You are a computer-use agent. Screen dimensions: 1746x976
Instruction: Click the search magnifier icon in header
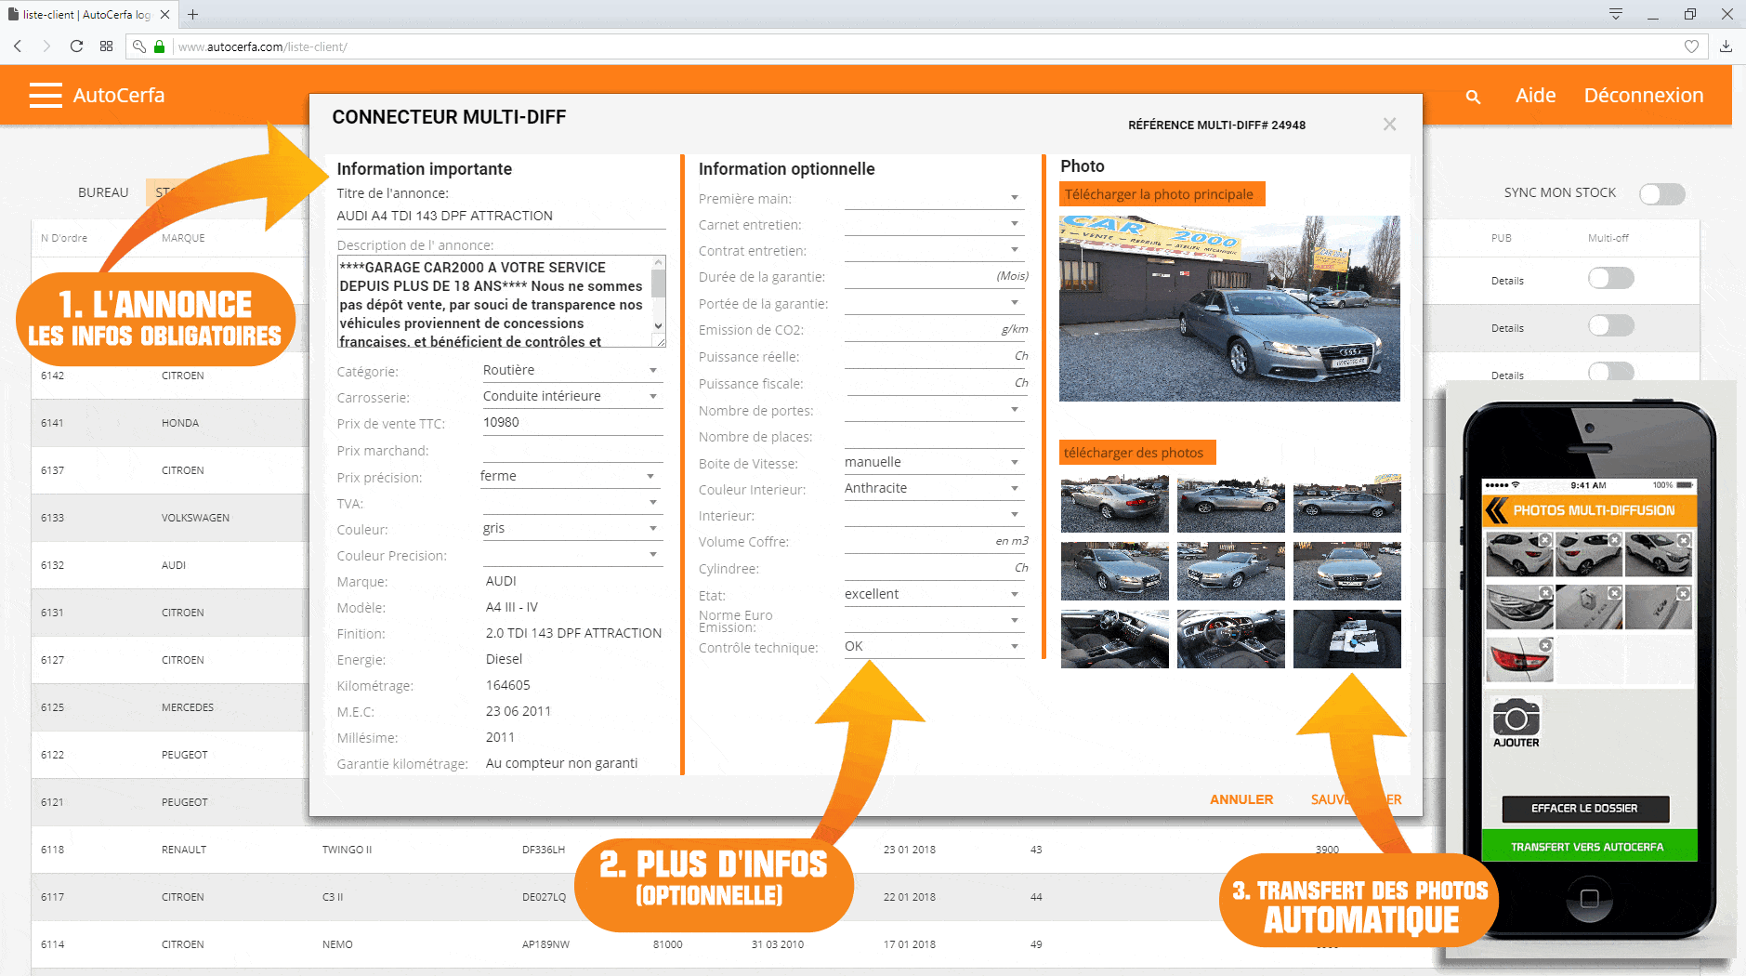[1473, 97]
